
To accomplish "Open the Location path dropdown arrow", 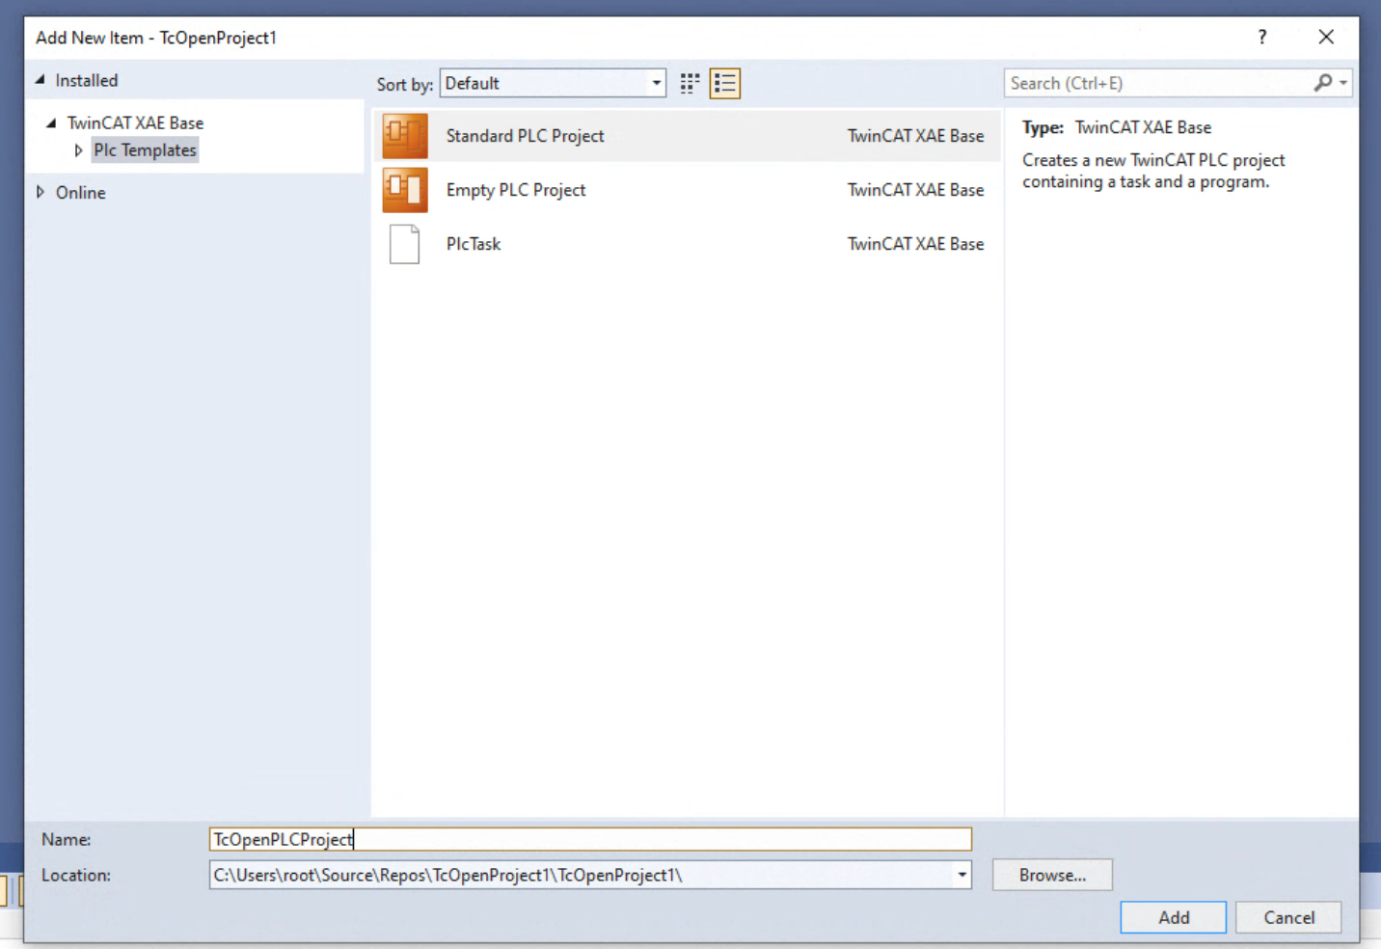I will pos(961,876).
